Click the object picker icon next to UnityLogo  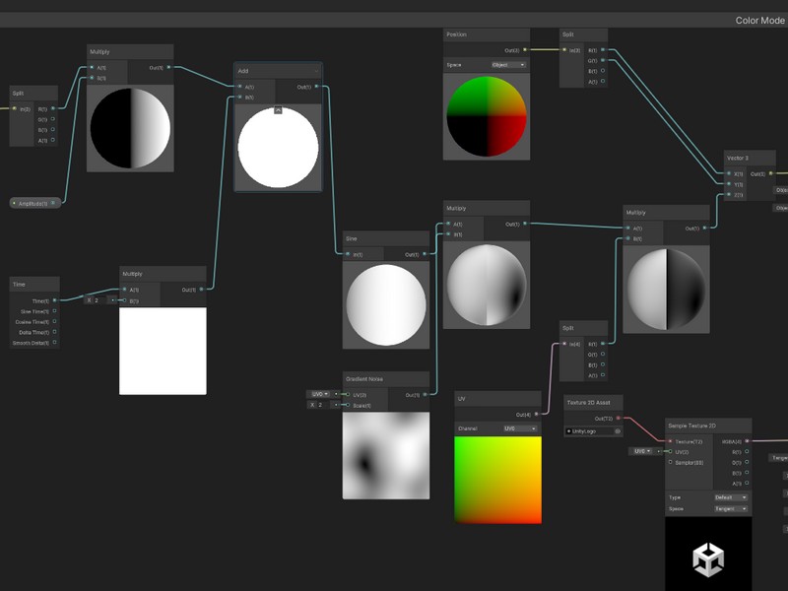(x=618, y=430)
